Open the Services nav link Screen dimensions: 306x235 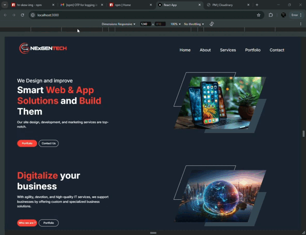coord(228,50)
